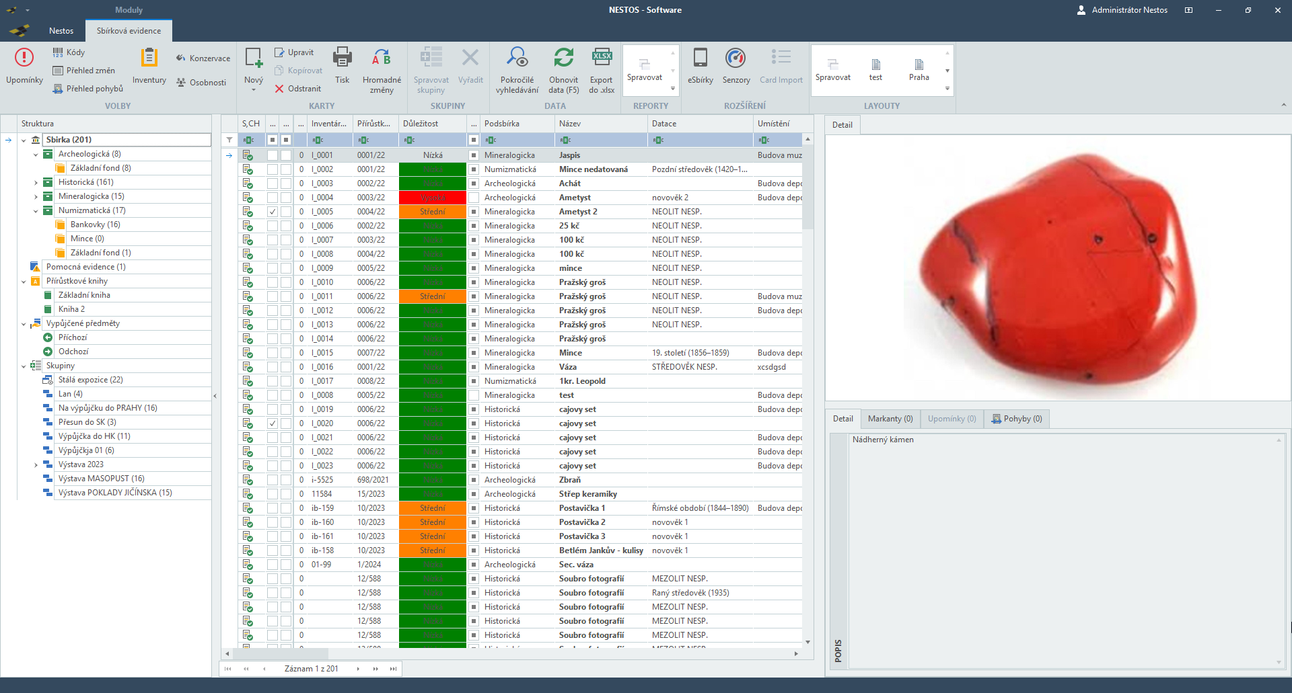This screenshot has height=693, width=1292.
Task: Open the Inventury clipboard icon
Action: [149, 58]
